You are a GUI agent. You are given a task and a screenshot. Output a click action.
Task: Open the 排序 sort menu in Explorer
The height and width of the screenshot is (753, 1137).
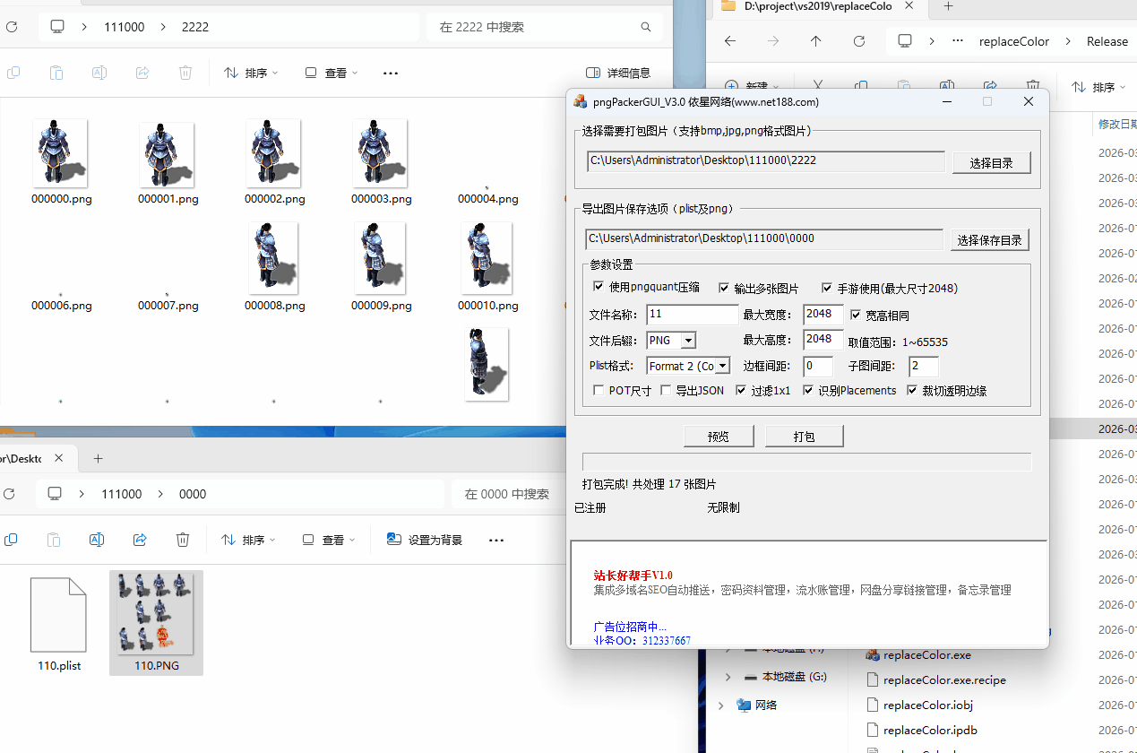click(x=250, y=73)
